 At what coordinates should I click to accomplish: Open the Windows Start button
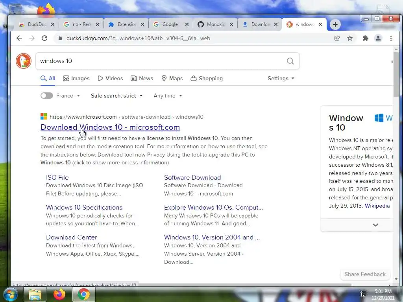[11, 294]
